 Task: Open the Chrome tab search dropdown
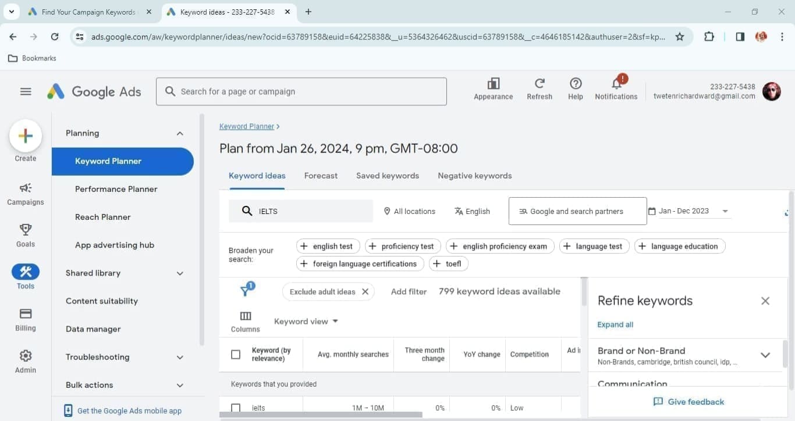pyautogui.click(x=11, y=12)
